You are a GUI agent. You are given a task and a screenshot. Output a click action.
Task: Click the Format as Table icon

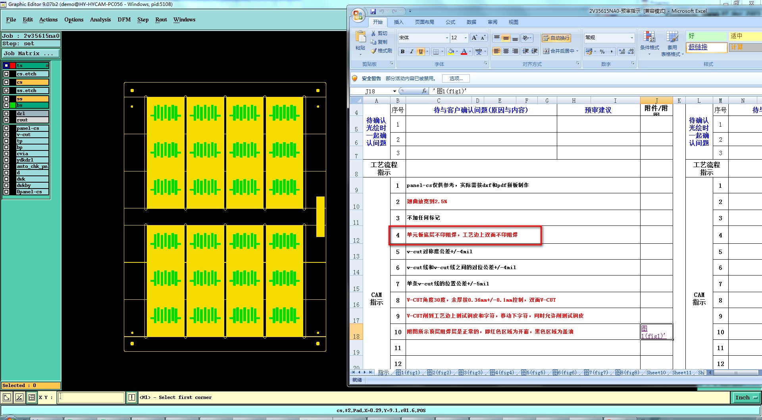coord(672,37)
